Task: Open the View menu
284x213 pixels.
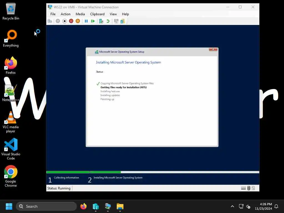Action: pyautogui.click(x=113, y=14)
